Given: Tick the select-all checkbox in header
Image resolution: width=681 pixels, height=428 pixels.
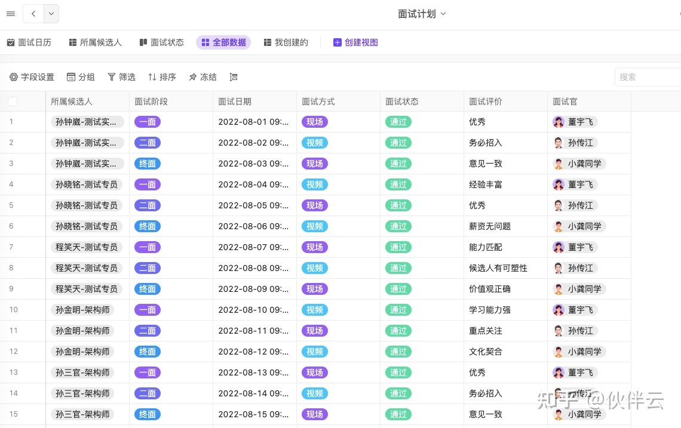Looking at the screenshot, I should pyautogui.click(x=13, y=101).
